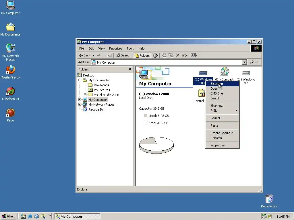
Task: Choose Open from the context menu
Action: 222,89
